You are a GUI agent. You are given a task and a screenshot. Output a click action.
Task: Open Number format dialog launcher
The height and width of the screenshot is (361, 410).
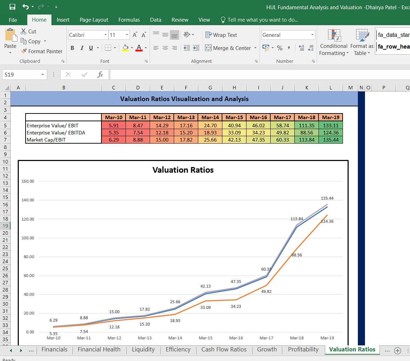313,61
